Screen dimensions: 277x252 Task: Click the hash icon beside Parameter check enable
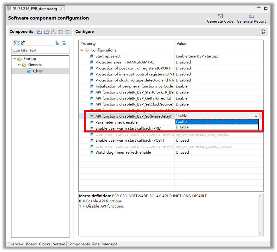[91, 122]
